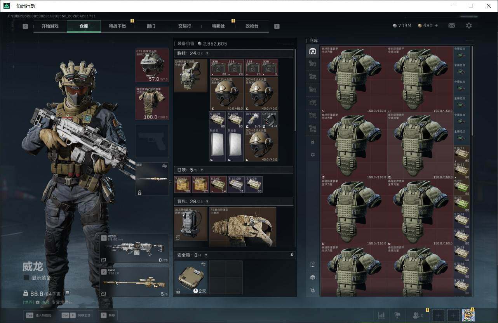The image size is (498, 323).
Task: Expand the weight details list icon
Action: pyautogui.click(x=67, y=293)
